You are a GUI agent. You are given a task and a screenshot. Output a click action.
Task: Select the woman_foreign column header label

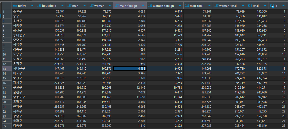tap(163, 6)
